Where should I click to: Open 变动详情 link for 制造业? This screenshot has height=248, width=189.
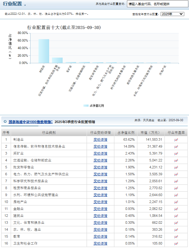coord(100,140)
